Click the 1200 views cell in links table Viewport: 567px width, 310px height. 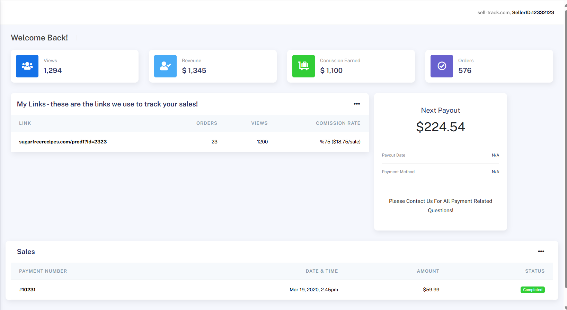[x=262, y=142]
